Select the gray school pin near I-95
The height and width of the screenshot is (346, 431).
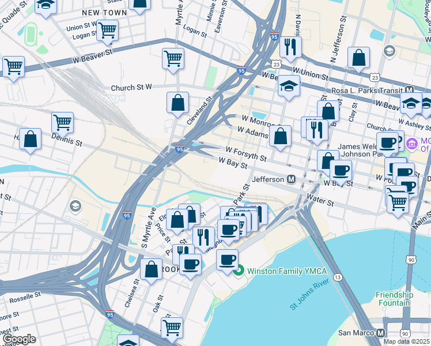[75, 206]
